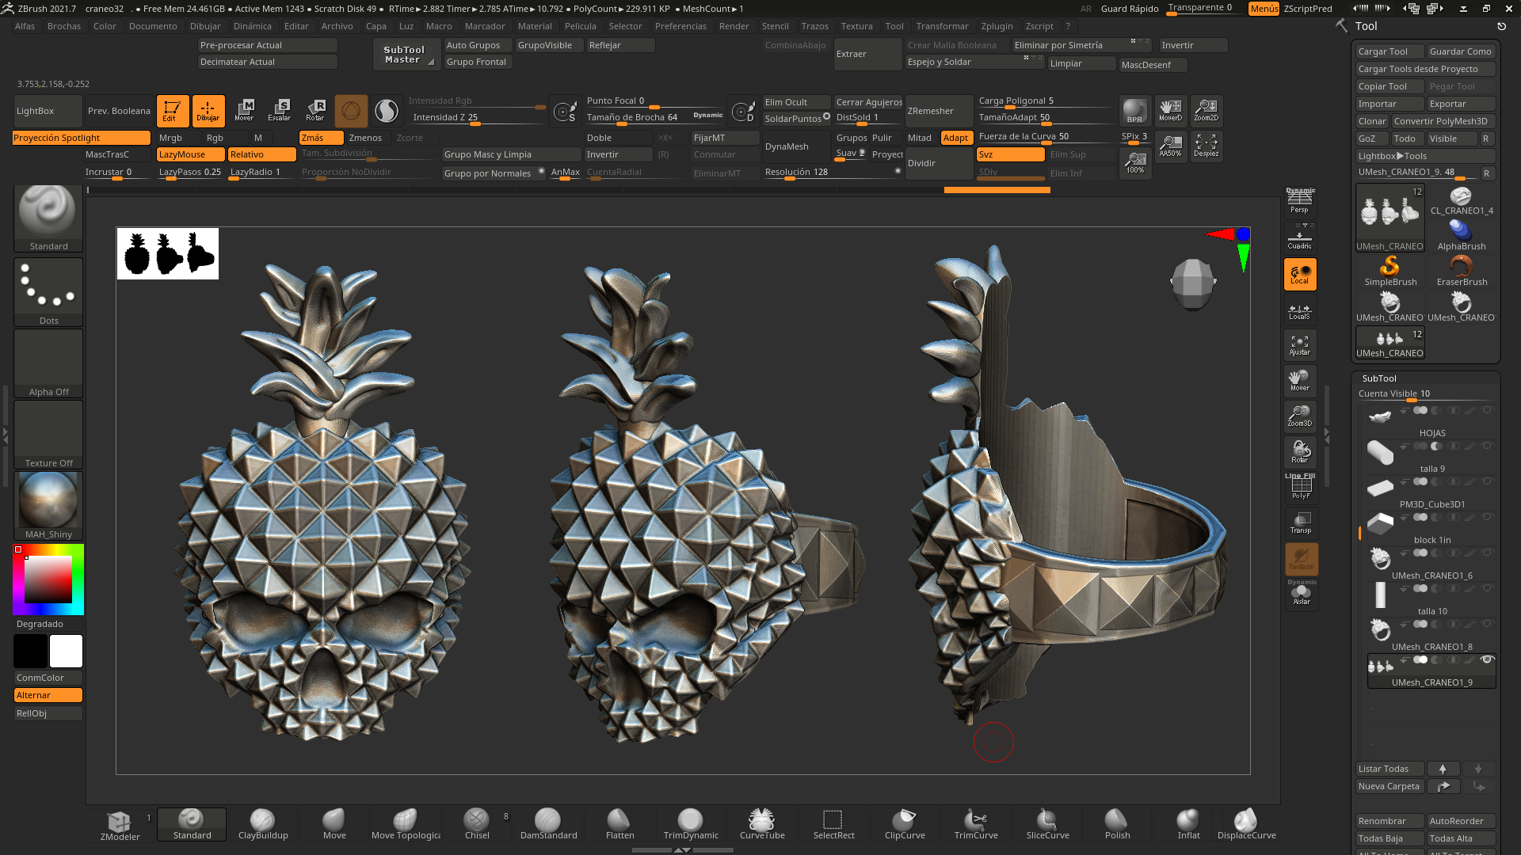The image size is (1521, 855).
Task: Collapse the Tool panel header
Action: 1367,26
